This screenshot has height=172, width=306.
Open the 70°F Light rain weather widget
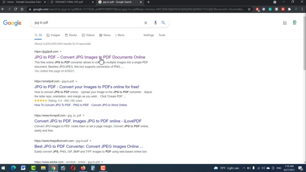point(227,168)
